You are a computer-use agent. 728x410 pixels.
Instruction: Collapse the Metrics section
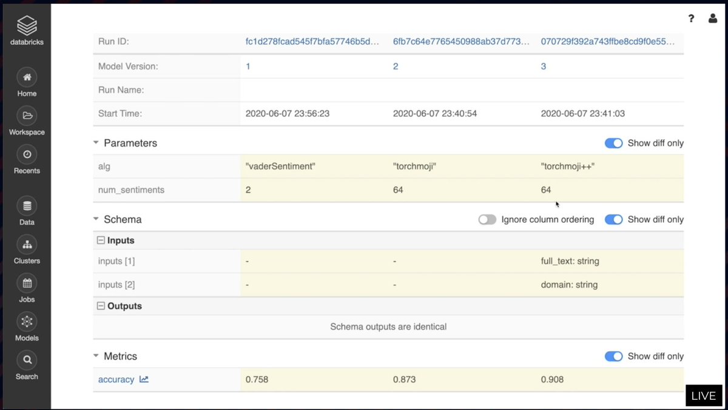point(95,356)
